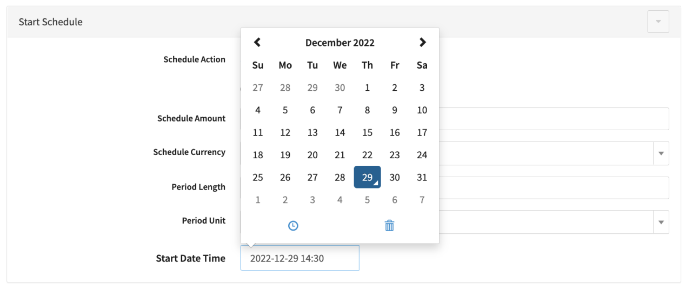The image size is (692, 290).
Task: Open the Schedule Currency dropdown arrow
Action: pos(661,153)
